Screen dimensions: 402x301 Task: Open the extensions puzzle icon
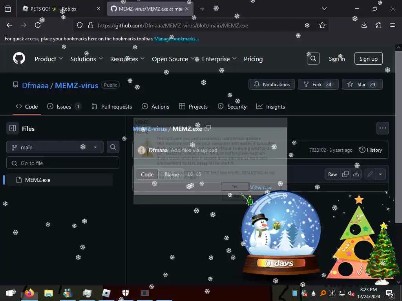[x=378, y=25]
